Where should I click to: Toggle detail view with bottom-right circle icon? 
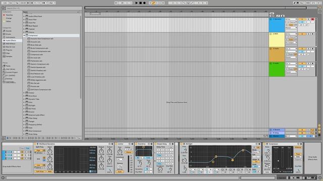320,177
